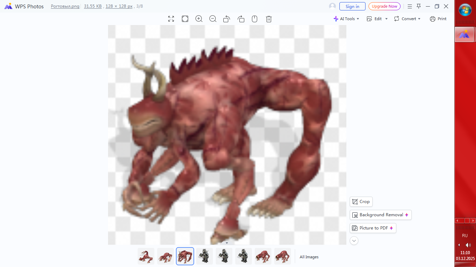476x267 pixels.
Task: Start the Crop tool
Action: point(361,202)
